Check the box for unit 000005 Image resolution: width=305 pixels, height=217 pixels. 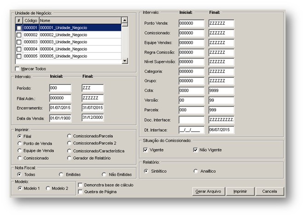[19, 56]
